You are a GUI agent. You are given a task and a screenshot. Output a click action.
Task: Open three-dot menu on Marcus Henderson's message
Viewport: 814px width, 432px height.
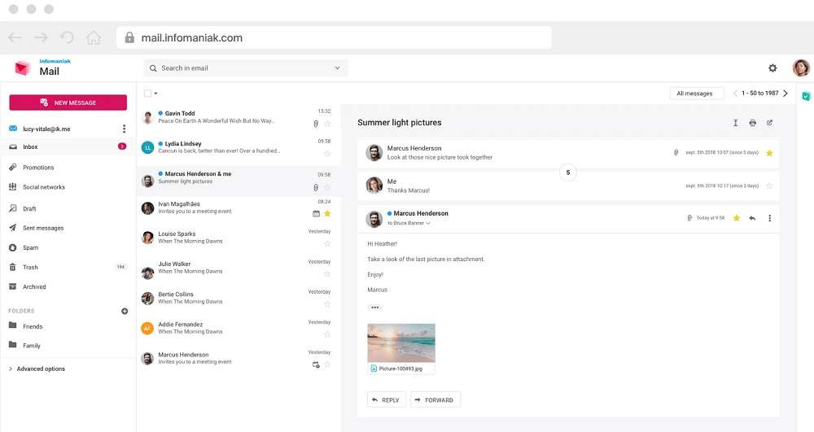click(x=770, y=218)
